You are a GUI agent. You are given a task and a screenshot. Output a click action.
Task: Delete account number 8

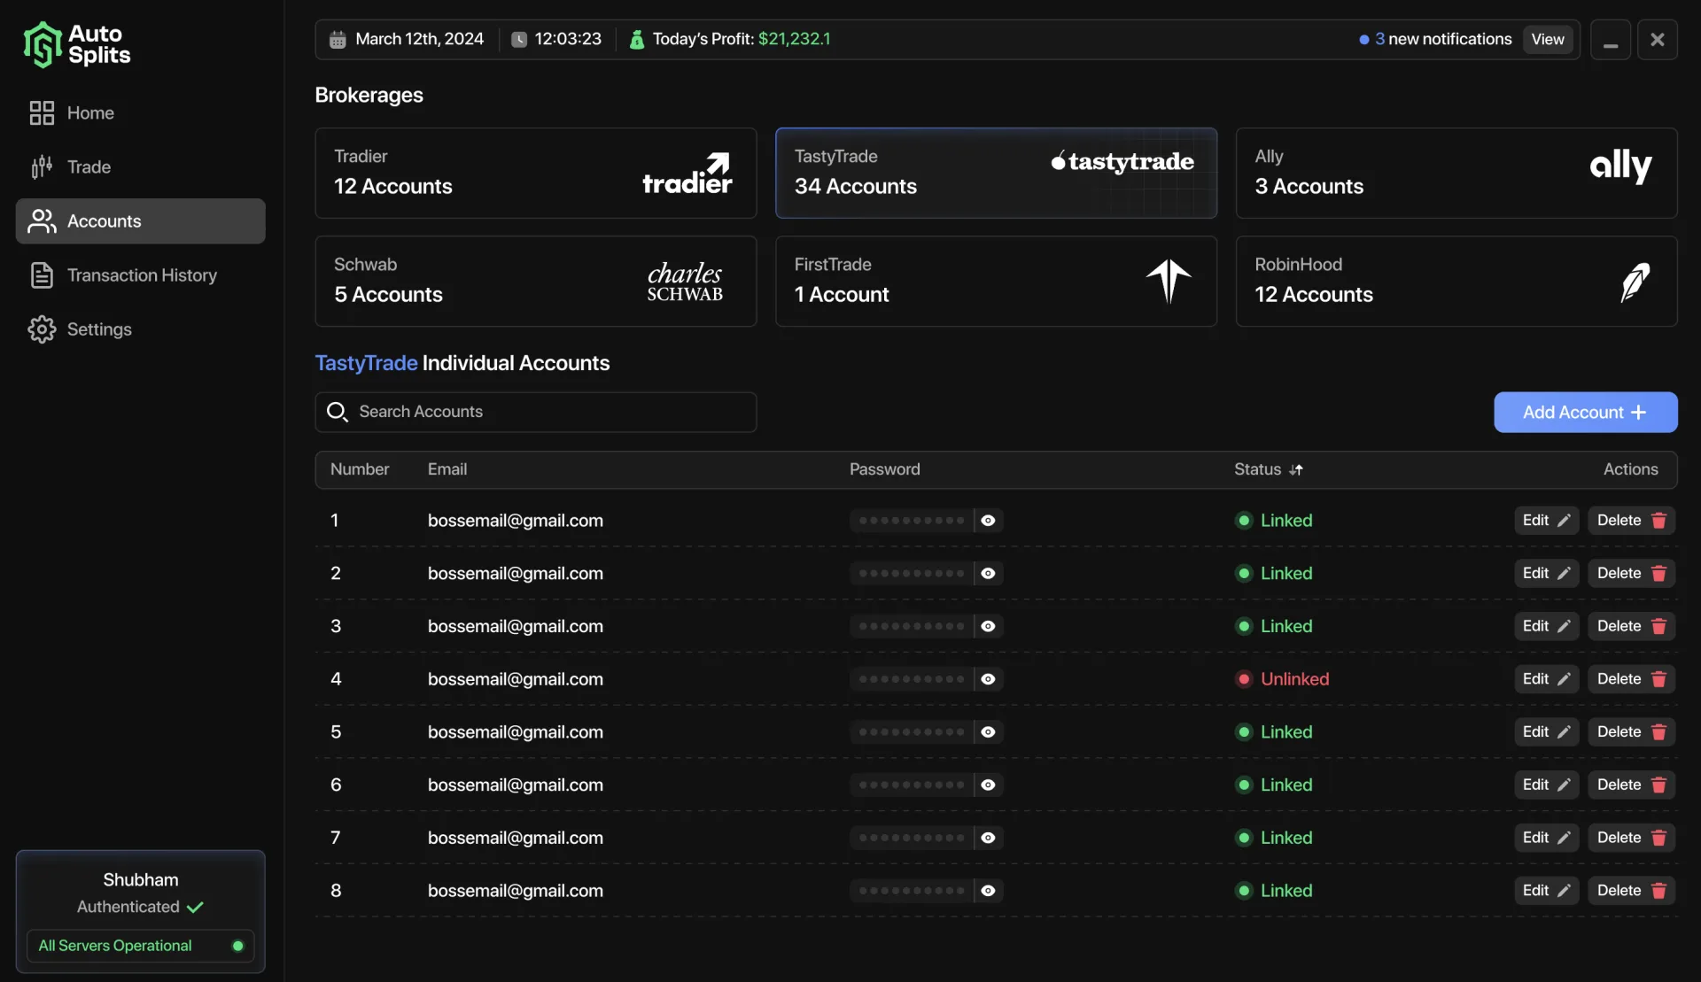point(1631,891)
